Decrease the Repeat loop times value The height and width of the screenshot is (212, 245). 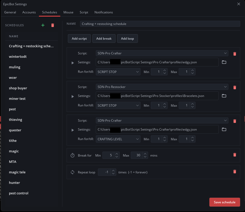pyautogui.click(x=113, y=174)
